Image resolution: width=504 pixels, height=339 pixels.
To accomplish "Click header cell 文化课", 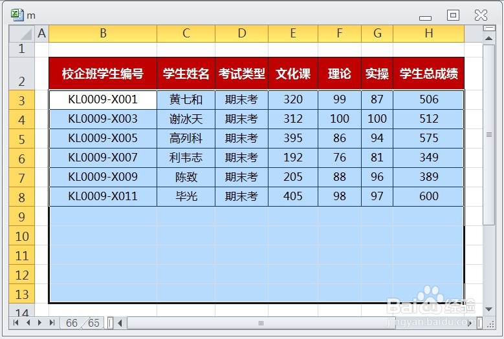I will tap(293, 74).
